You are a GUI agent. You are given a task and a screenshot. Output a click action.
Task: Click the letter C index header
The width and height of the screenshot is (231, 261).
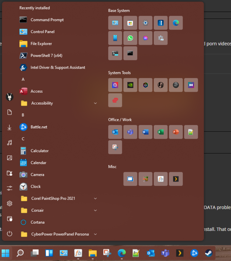(x=23, y=139)
